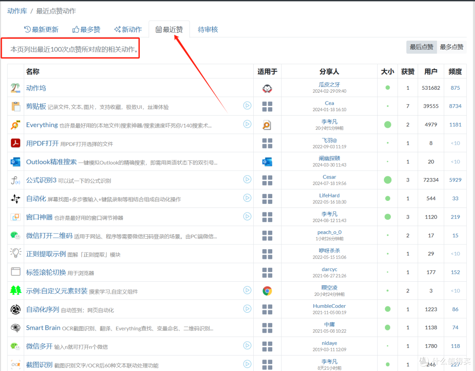Image resolution: width=475 pixels, height=371 pixels.
Task: Click the 大小 column header
Action: point(387,72)
